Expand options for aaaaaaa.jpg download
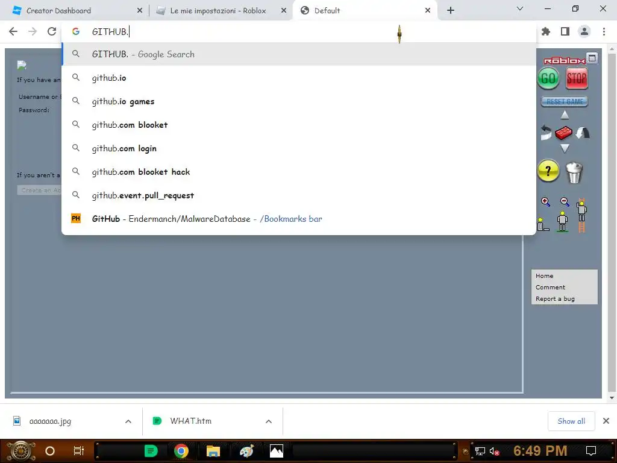Viewport: 617px width, 463px height. click(x=128, y=421)
